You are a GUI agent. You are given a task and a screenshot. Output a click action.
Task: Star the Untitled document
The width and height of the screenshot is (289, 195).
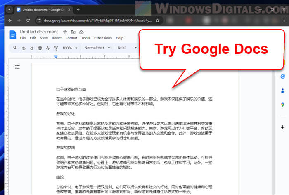click(x=65, y=32)
